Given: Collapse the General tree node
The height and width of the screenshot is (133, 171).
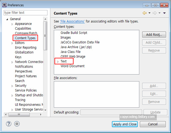Looking at the screenshot, I should 7,19.
